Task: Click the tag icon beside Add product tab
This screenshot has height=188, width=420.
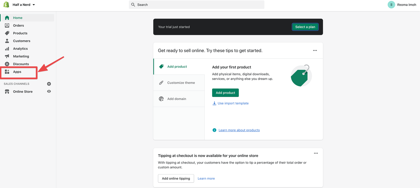Action: (x=161, y=66)
